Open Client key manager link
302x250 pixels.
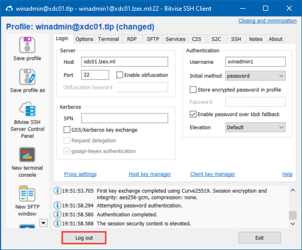212,174
